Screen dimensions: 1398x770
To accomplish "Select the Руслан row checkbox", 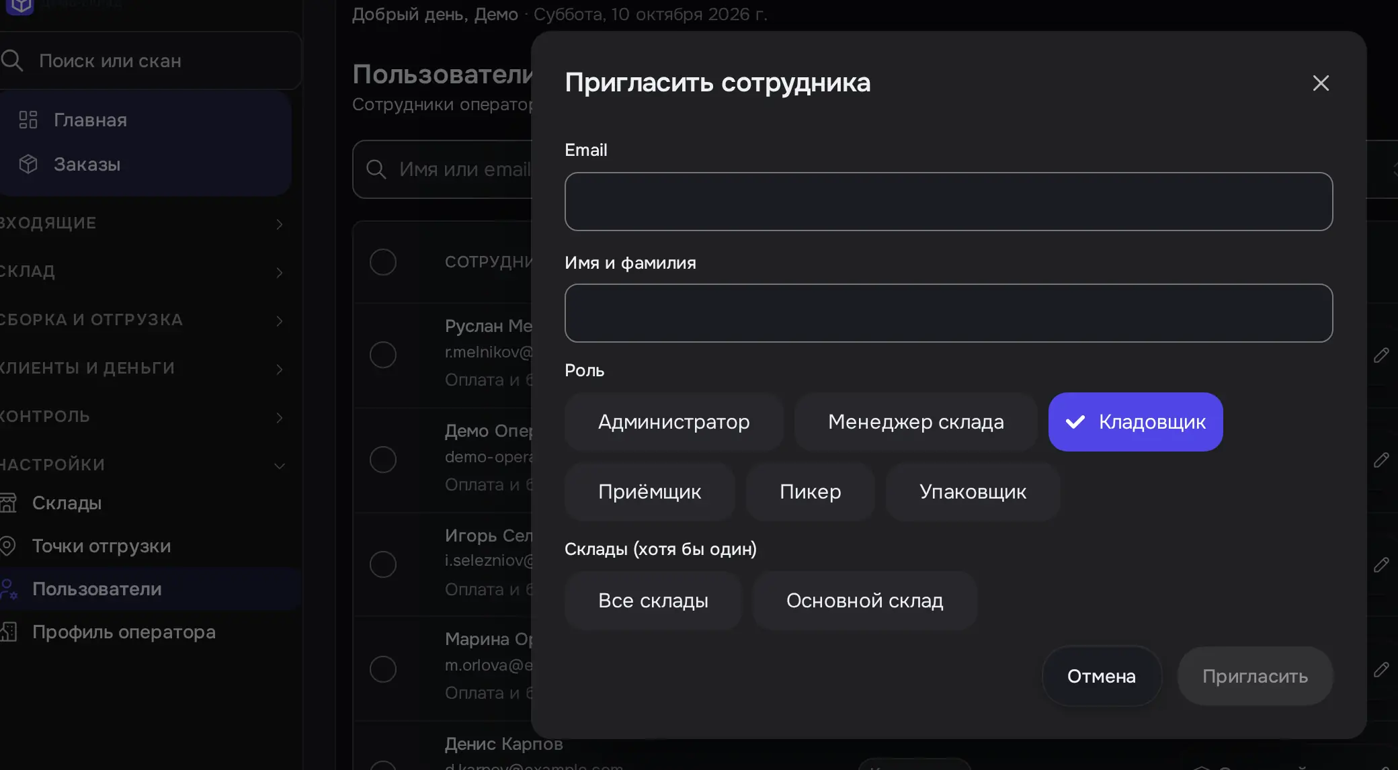I will (x=383, y=355).
